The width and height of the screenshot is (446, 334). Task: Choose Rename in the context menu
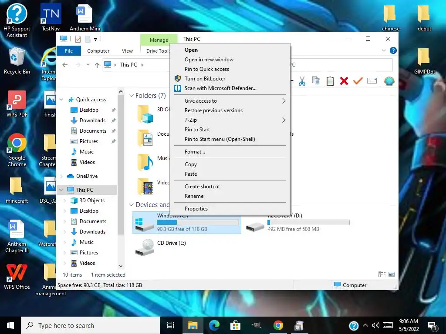tap(230, 196)
